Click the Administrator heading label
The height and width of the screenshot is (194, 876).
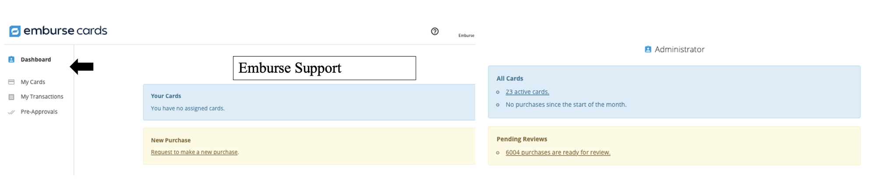(x=679, y=49)
